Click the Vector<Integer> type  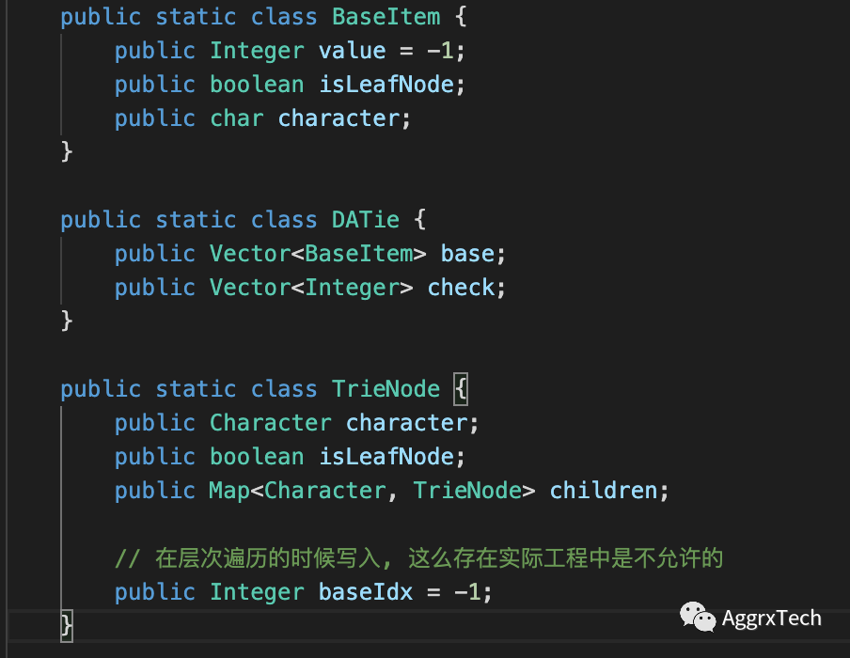click(x=311, y=287)
